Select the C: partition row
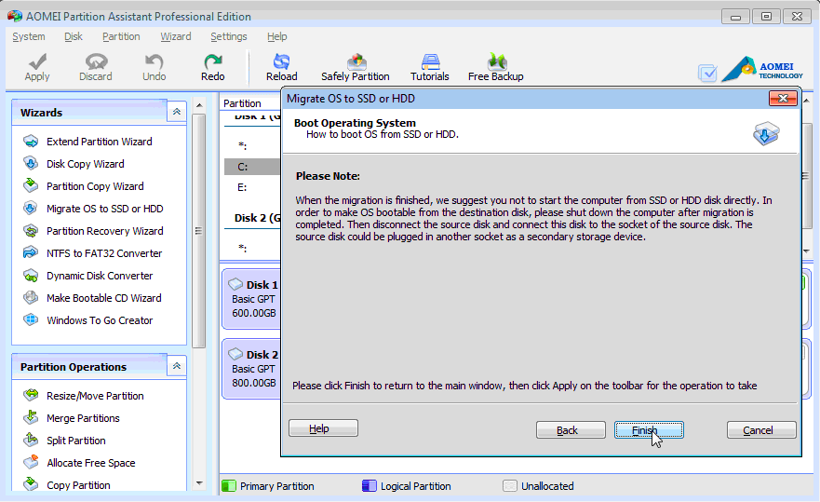The height and width of the screenshot is (502, 820). [252, 167]
